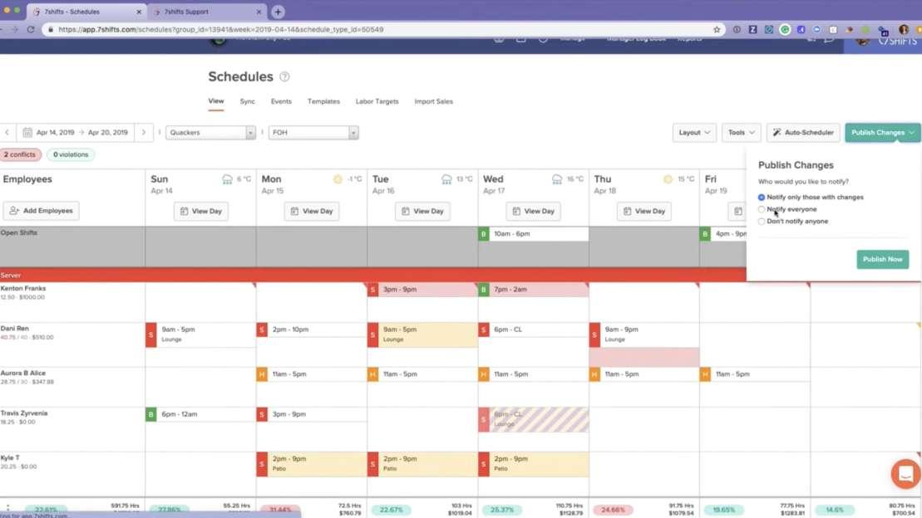Switch to the Templates tab
The width and height of the screenshot is (922, 518).
(x=323, y=100)
